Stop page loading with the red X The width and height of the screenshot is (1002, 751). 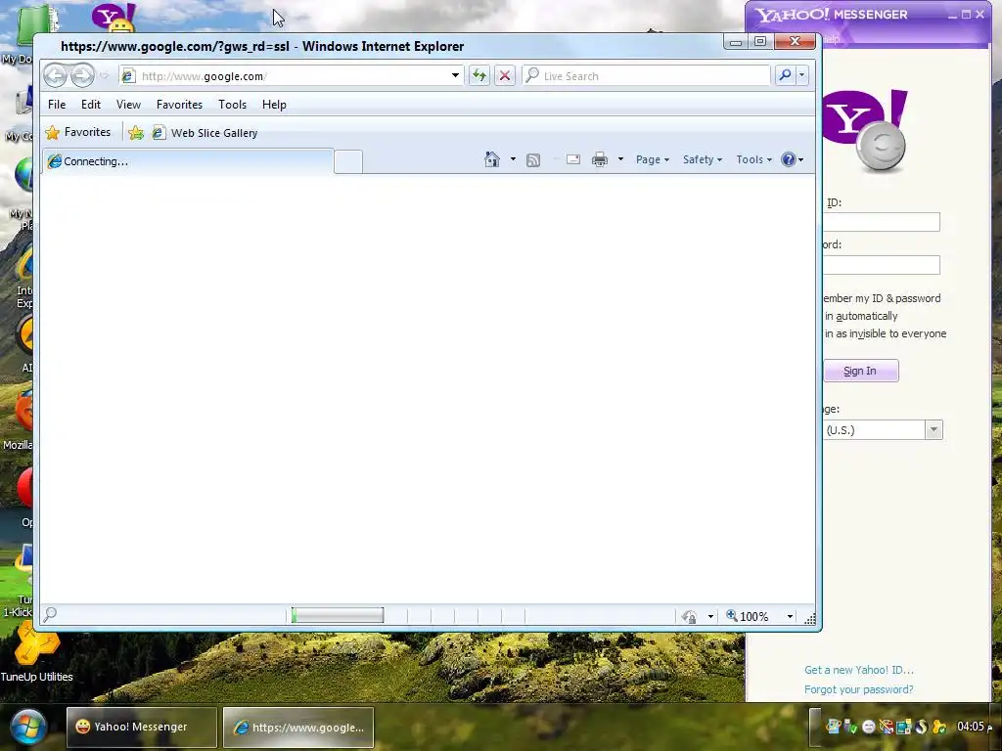pos(505,76)
